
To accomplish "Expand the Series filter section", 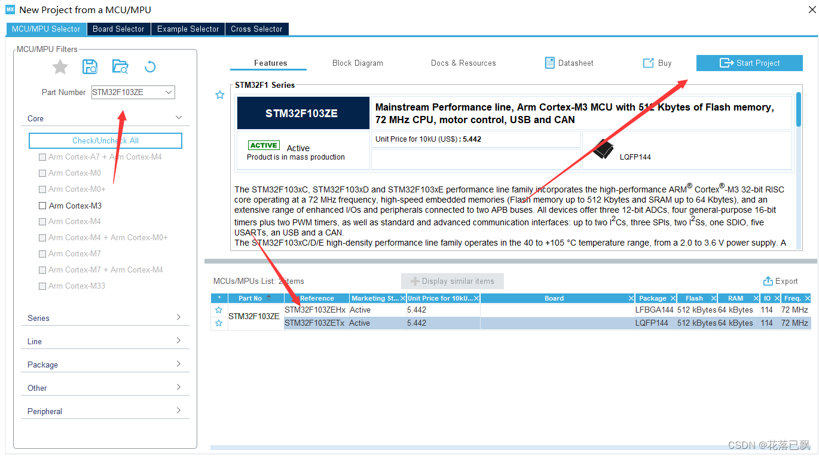I will [178, 317].
